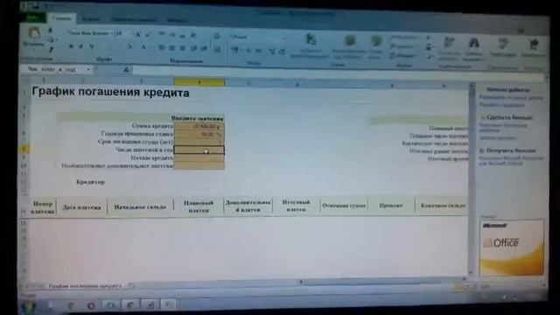560x315 pixels.
Task: Select the Начало кредита input cell
Action: [199, 157]
